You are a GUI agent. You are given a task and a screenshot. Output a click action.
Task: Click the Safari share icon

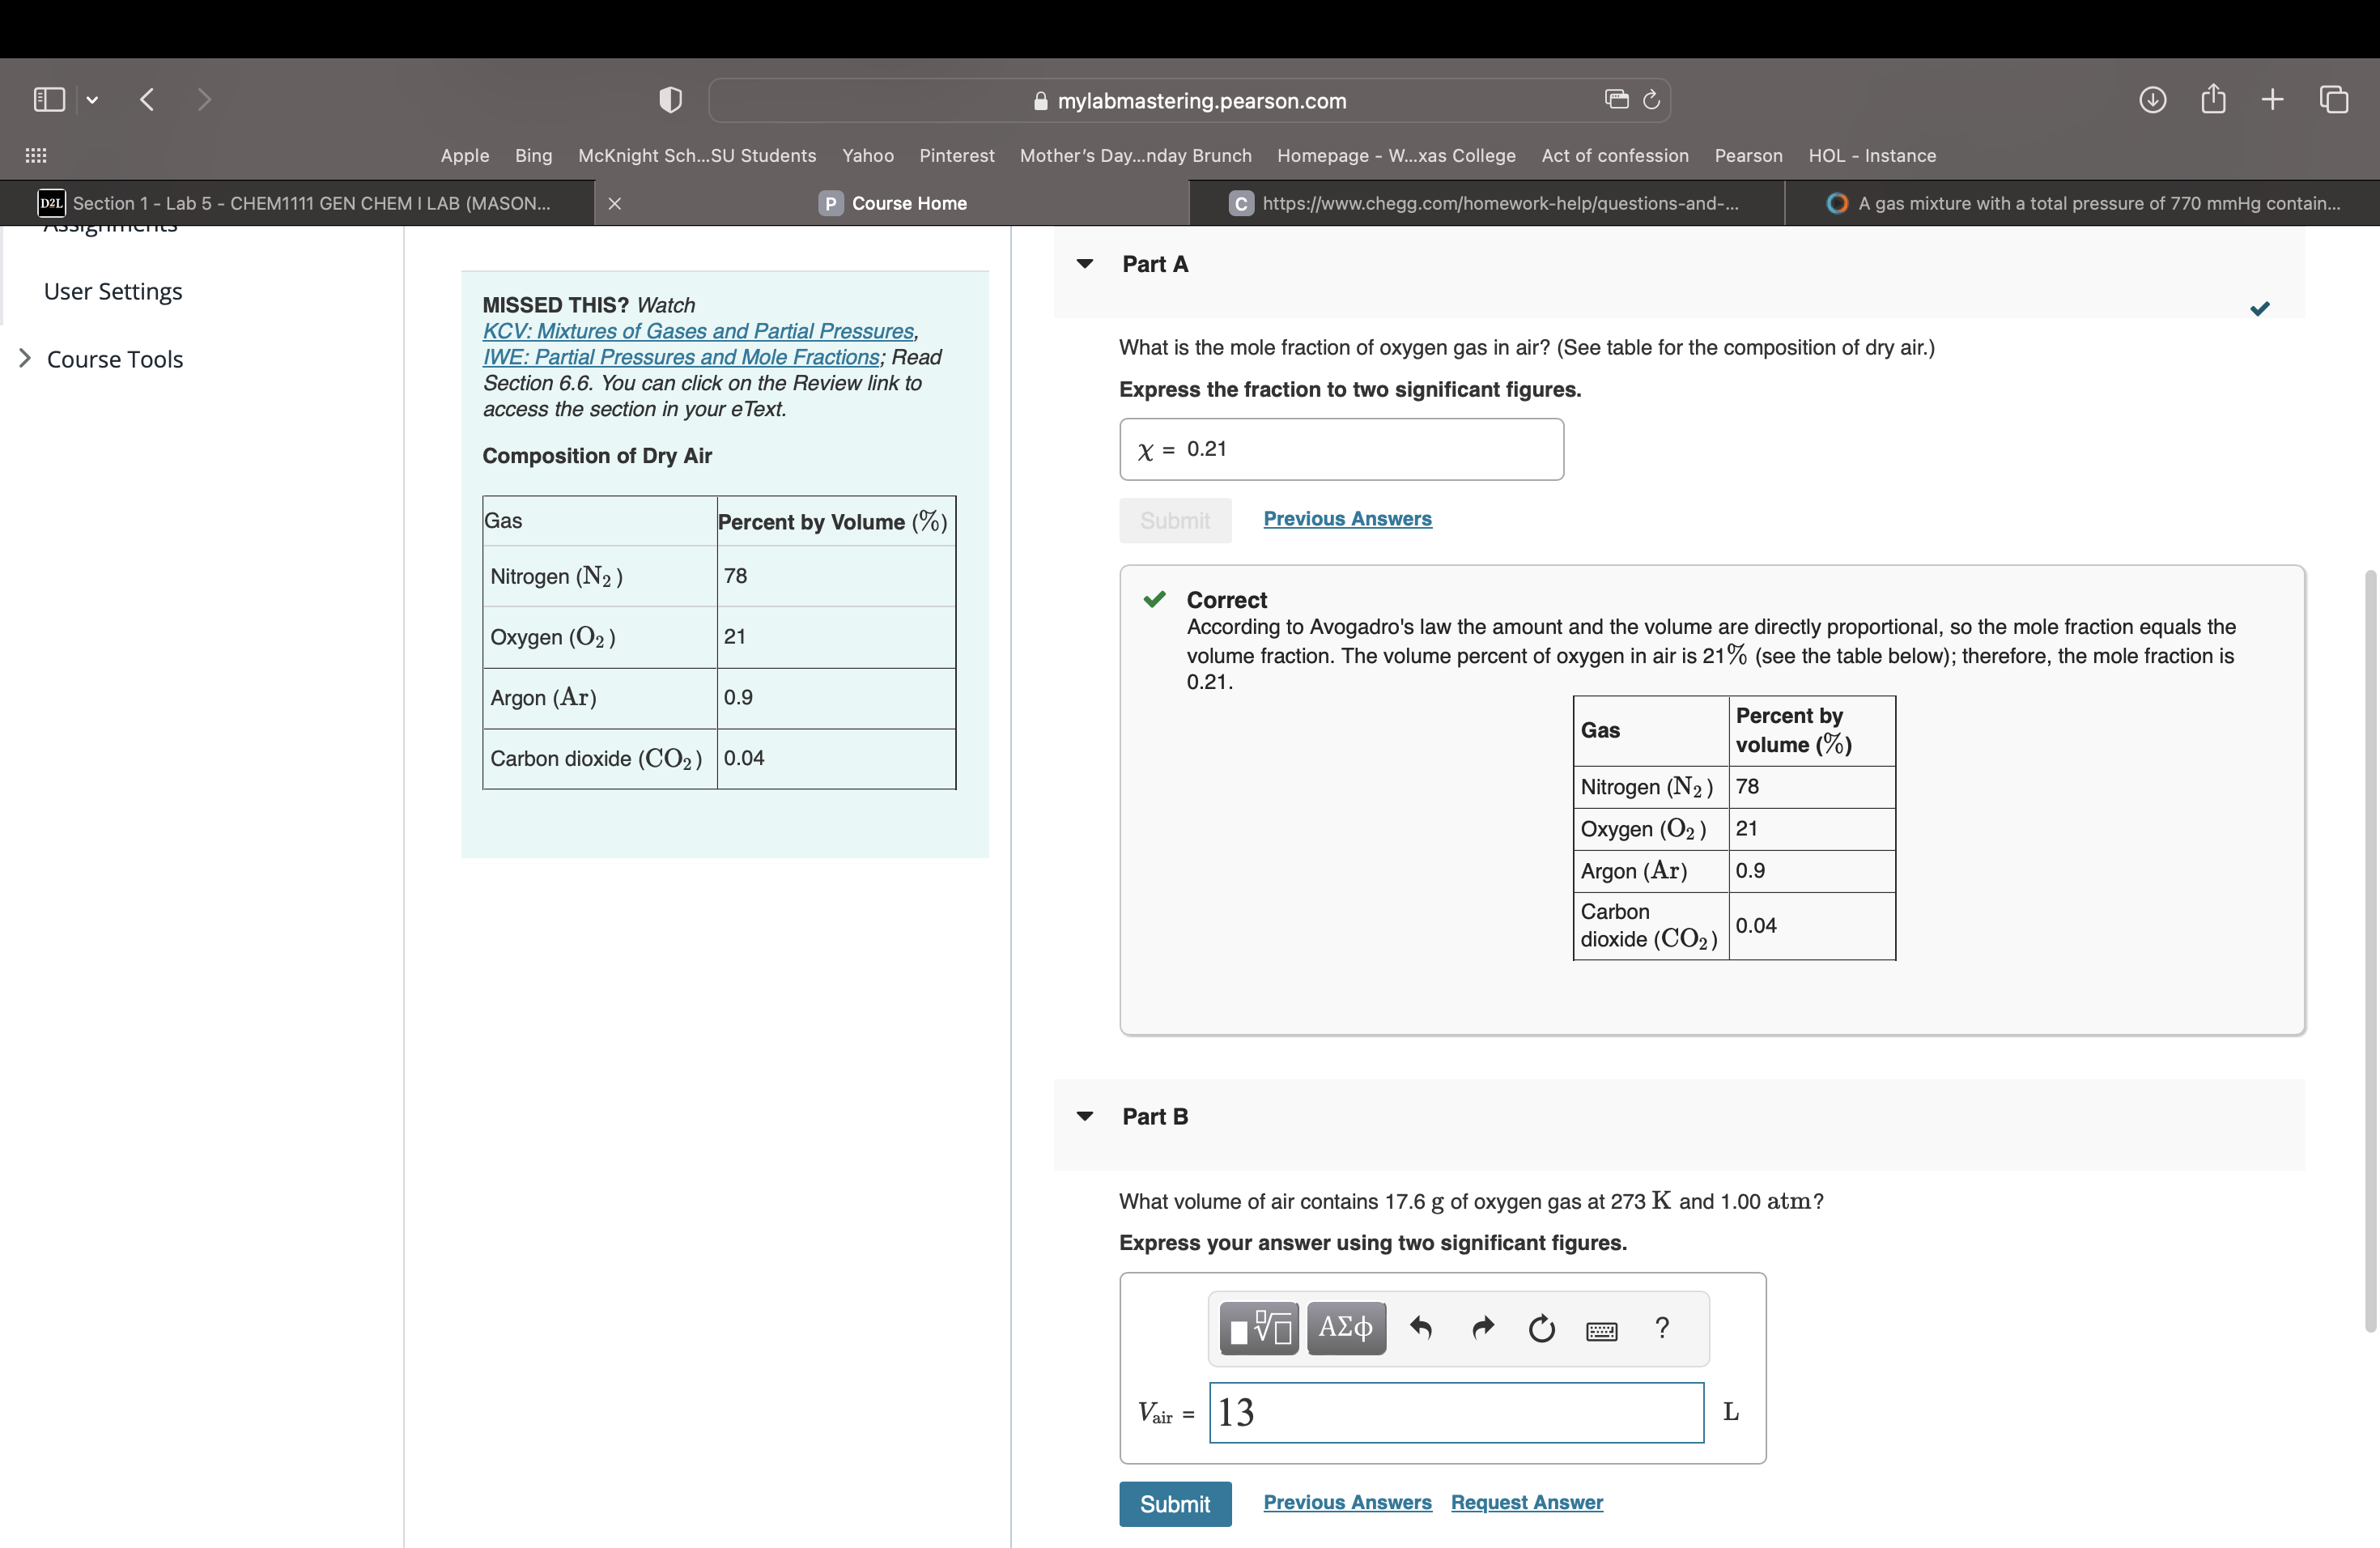click(2213, 99)
